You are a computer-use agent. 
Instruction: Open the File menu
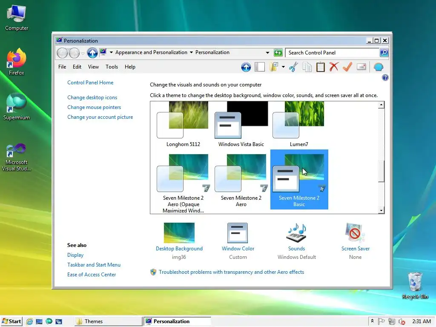tap(62, 67)
